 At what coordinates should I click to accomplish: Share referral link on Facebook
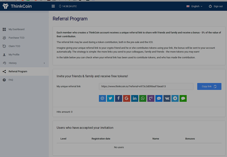(118, 98)
